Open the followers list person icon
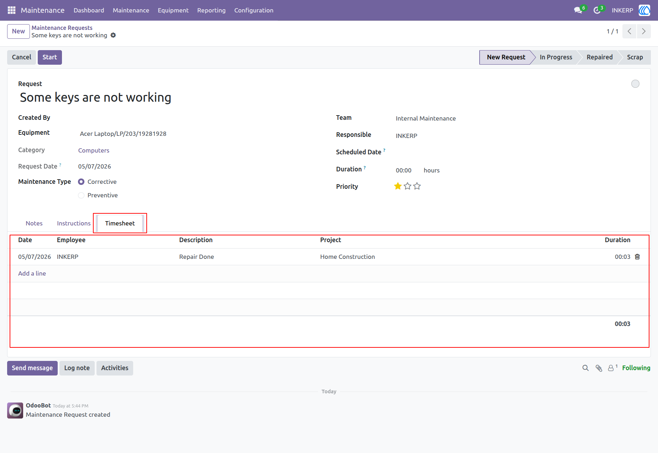Image resolution: width=658 pixels, height=453 pixels. [611, 368]
